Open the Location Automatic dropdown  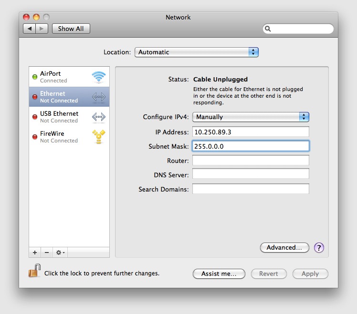(x=197, y=52)
